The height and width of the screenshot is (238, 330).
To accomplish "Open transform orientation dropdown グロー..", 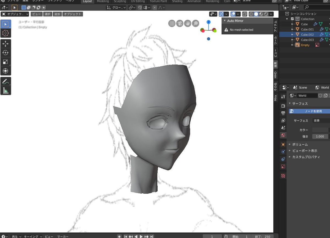I will (x=117, y=7).
